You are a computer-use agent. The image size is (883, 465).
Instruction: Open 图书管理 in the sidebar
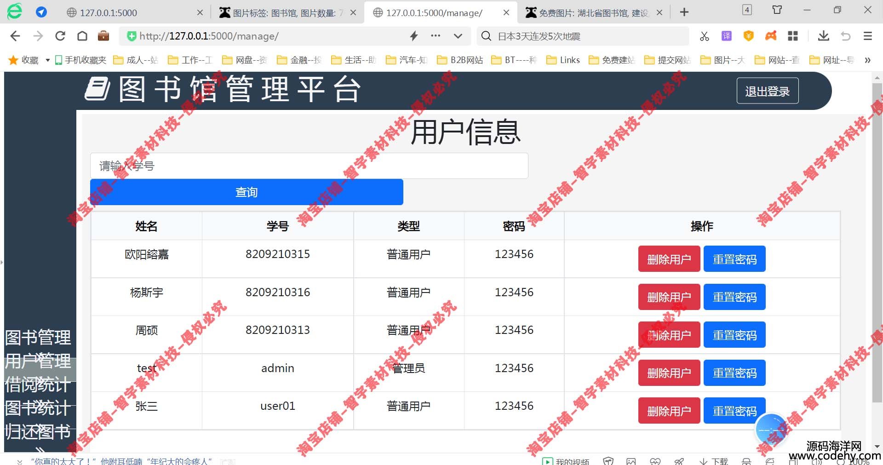click(x=38, y=338)
